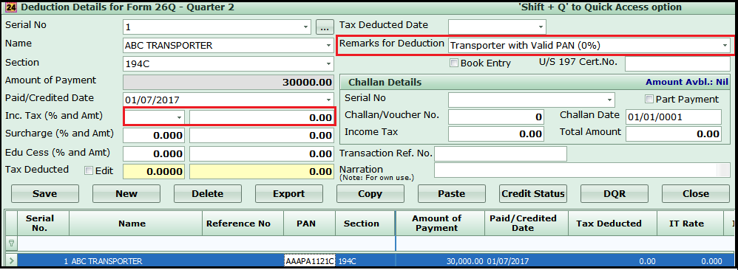
Task: Click the Save button
Action: [44, 193]
